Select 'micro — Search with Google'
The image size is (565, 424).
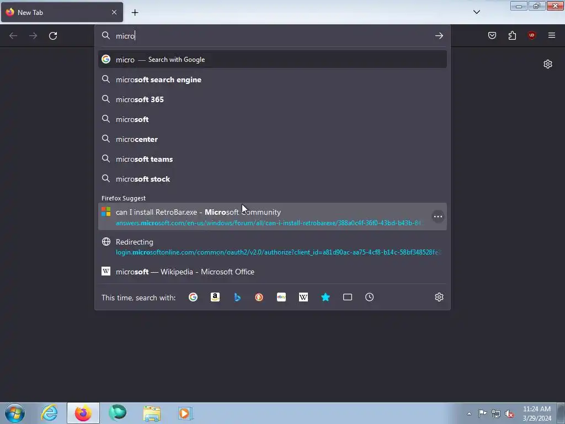tap(273, 60)
